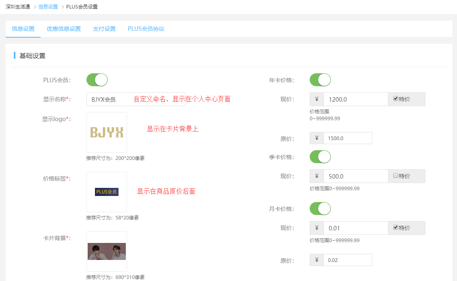Click PLUS会员设置 breadcrumb text
457x281 pixels.
(x=82, y=7)
